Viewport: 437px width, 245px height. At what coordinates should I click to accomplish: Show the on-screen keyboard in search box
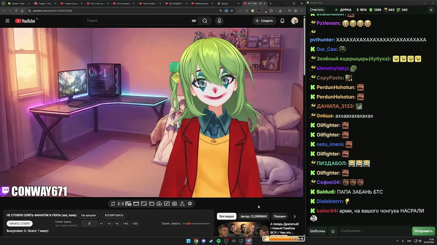[x=194, y=21]
